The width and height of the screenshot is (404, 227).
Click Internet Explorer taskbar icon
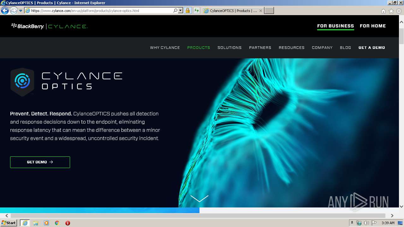25,223
